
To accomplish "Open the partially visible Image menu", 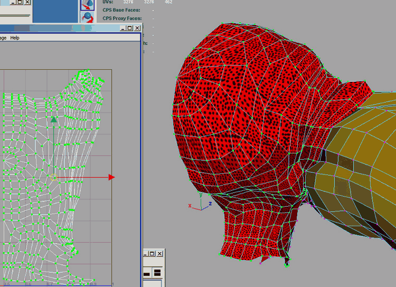I will (x=3, y=38).
